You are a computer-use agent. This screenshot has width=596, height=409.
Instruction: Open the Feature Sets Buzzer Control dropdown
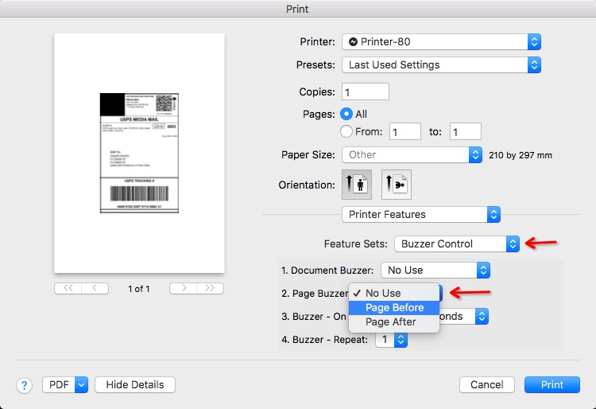pos(457,243)
